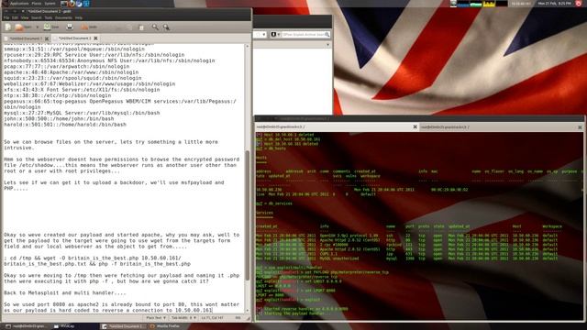The width and height of the screenshot is (587, 330).
Task: Click the terminal launcher icon in top panel
Action: [x=64, y=4]
